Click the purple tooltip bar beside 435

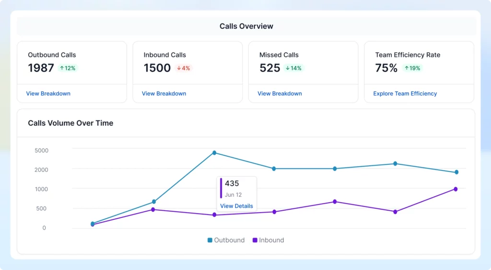point(221,188)
